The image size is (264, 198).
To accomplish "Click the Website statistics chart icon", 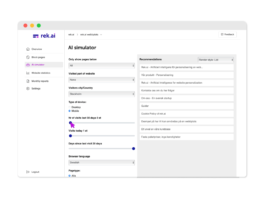I will tap(28, 73).
